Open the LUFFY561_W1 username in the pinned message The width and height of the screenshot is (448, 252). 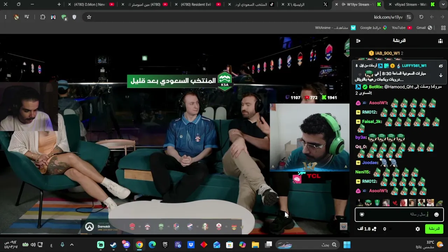pos(414,66)
